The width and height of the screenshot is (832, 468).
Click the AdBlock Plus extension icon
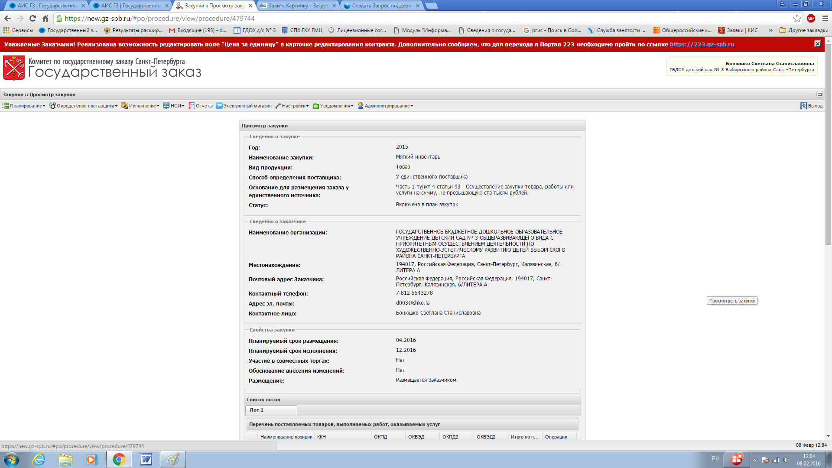point(811,18)
